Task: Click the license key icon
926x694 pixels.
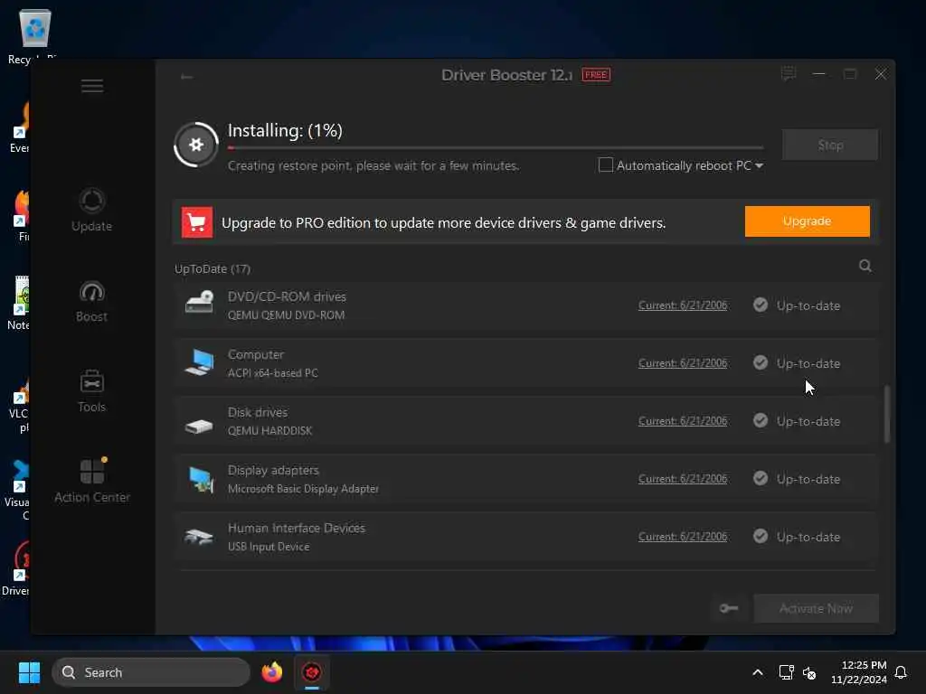Action: pyautogui.click(x=729, y=608)
